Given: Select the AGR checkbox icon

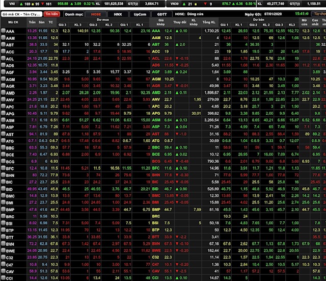Looking at the screenshot, I should point(3,86).
